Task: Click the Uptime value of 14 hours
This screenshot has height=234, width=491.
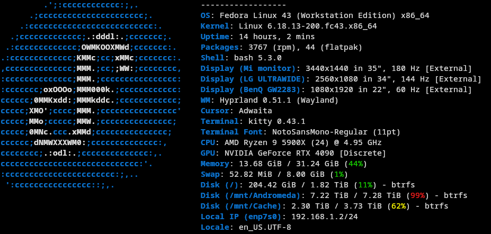Action: click(x=276, y=37)
